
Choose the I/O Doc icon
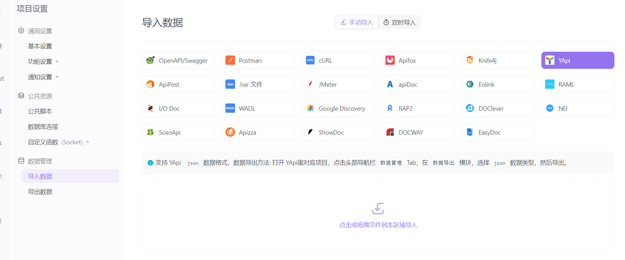[x=150, y=108]
